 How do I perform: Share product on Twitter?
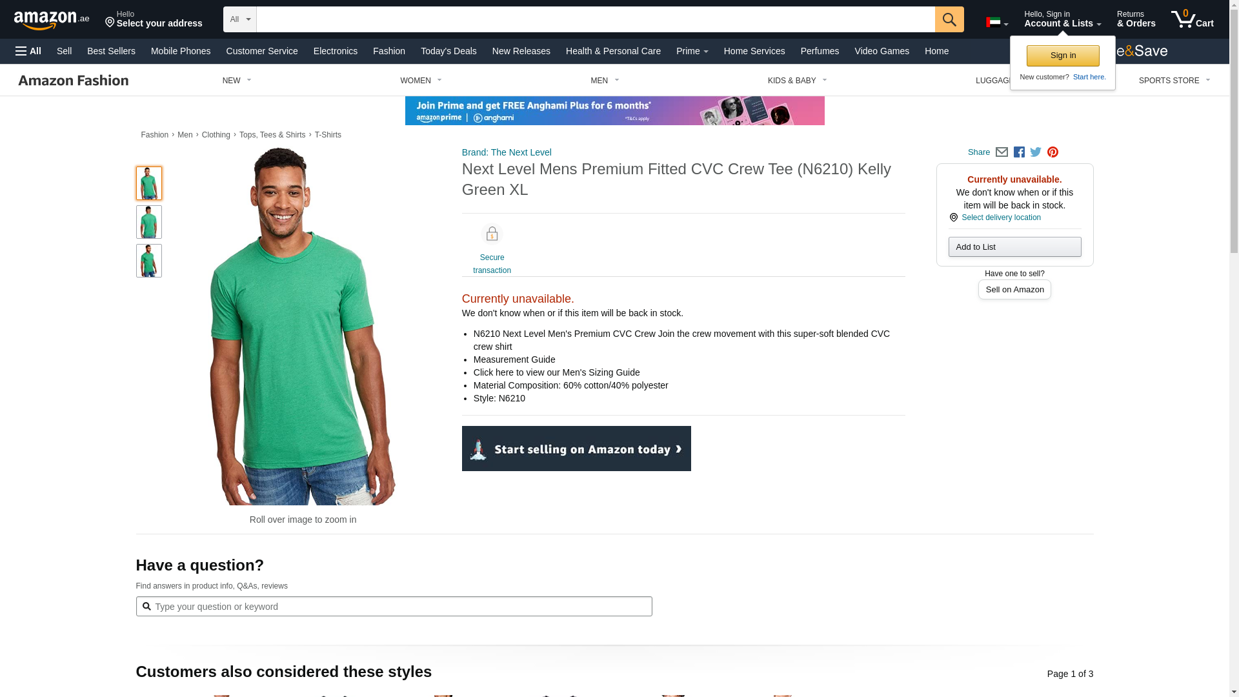(1036, 152)
